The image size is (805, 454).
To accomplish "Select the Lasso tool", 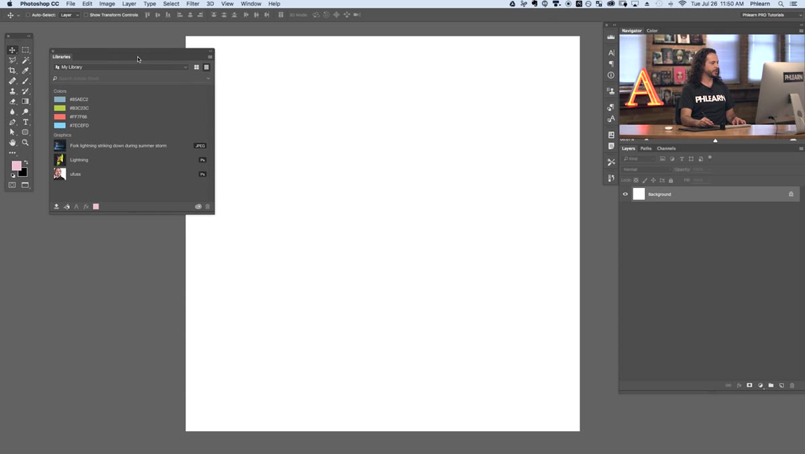I will point(12,60).
